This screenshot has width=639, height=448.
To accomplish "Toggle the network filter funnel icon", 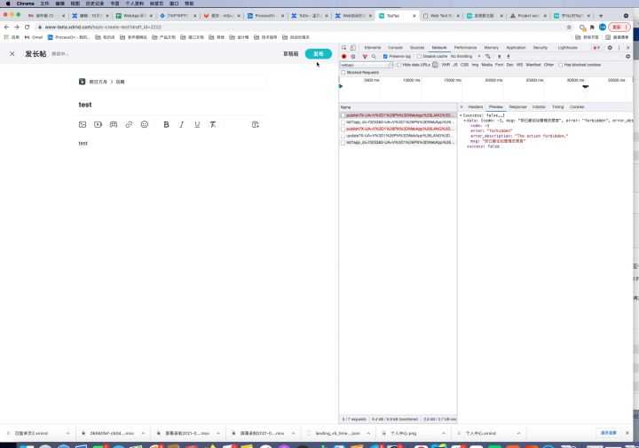I will point(365,56).
